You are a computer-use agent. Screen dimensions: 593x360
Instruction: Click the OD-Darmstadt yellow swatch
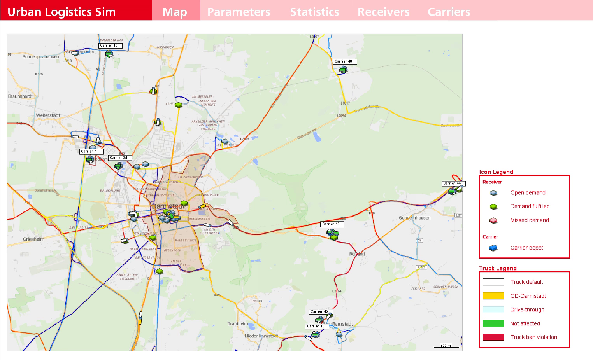click(493, 296)
